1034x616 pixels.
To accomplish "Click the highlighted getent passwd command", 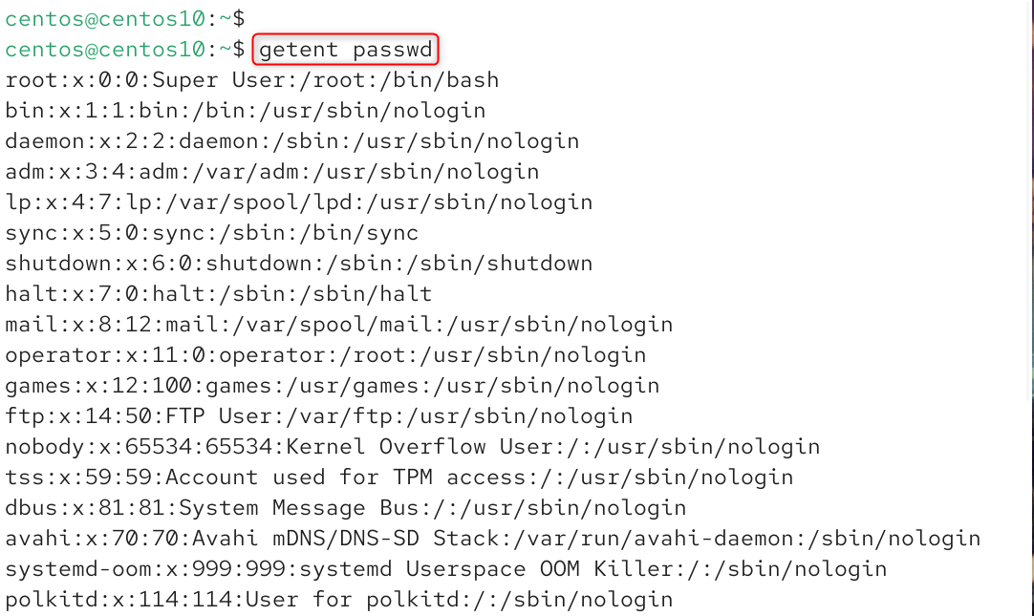I will tap(346, 49).
